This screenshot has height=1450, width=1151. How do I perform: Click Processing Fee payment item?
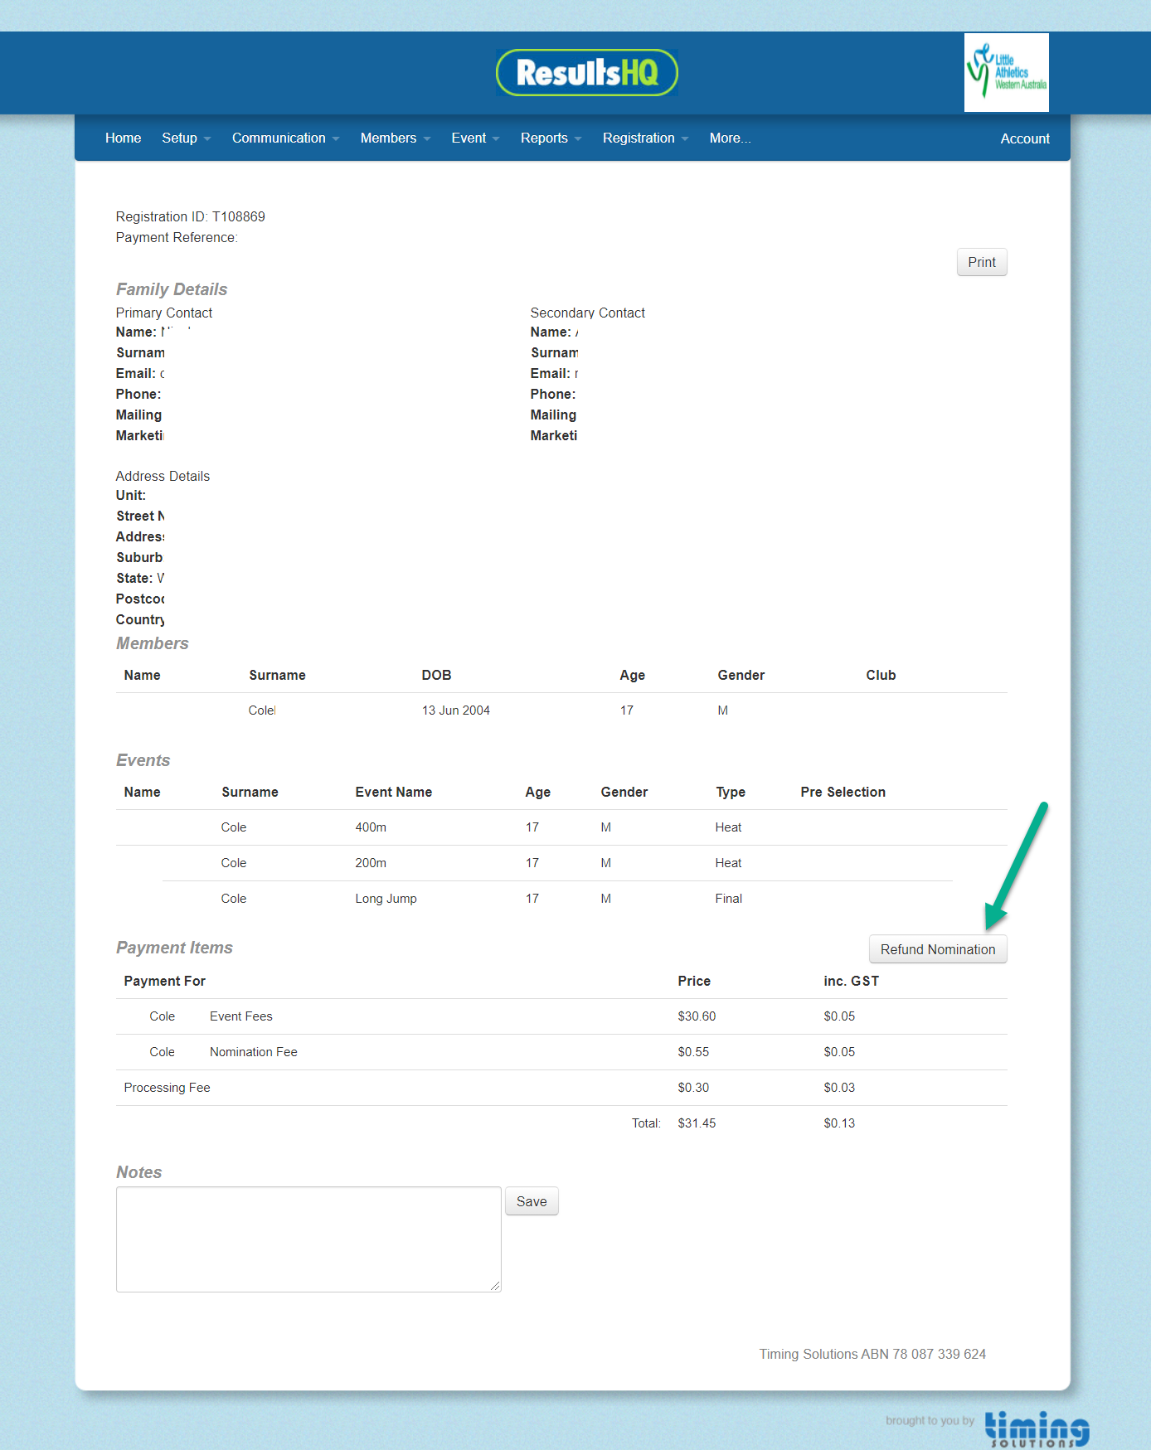click(x=167, y=1088)
